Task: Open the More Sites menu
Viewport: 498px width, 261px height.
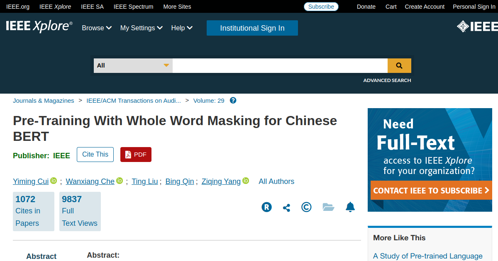Action: 177,7
